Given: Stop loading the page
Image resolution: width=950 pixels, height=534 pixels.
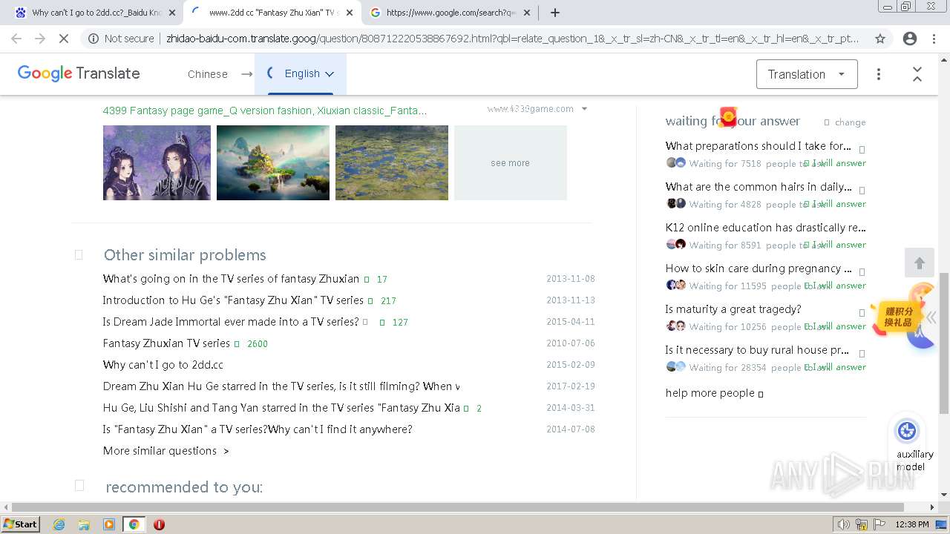Looking at the screenshot, I should click(64, 39).
